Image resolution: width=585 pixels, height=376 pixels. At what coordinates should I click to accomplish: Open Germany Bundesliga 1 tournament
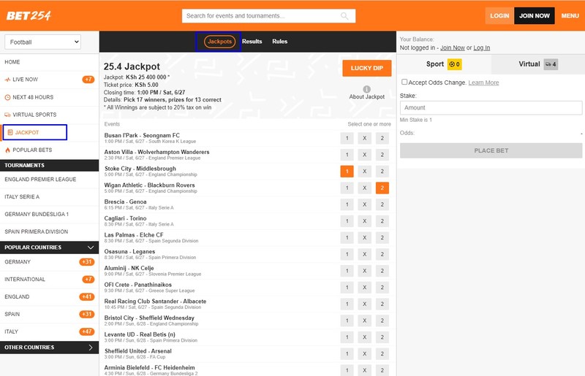point(49,214)
